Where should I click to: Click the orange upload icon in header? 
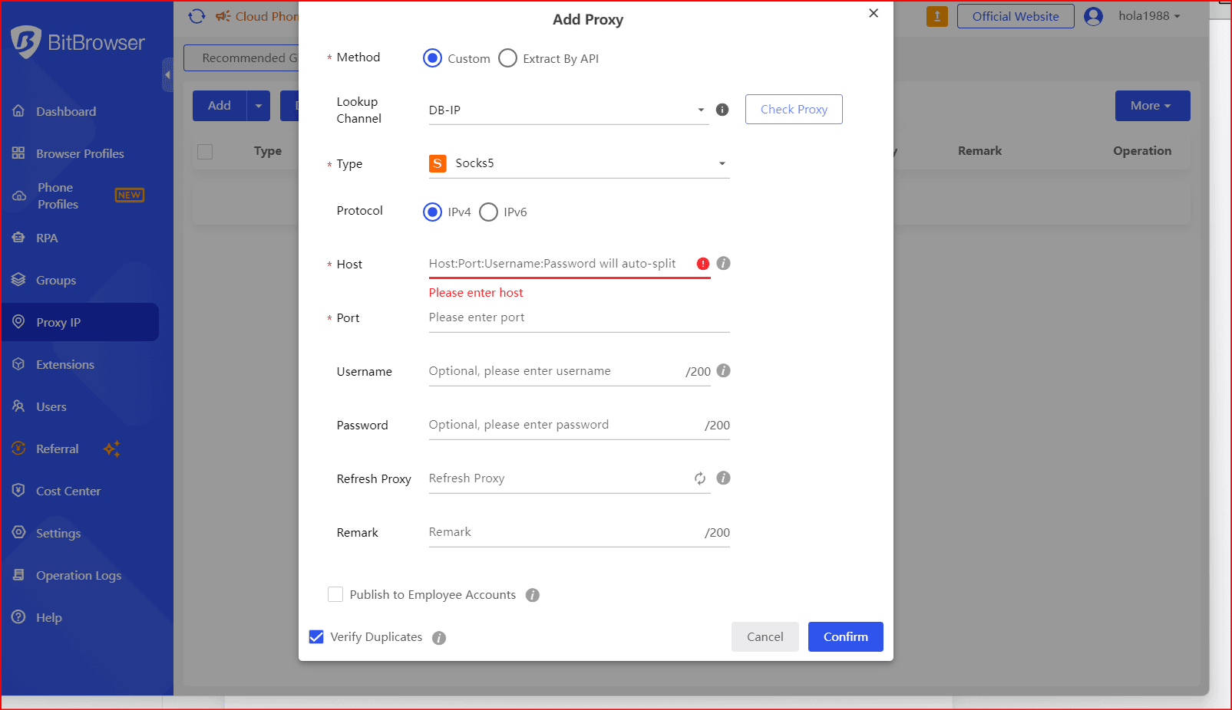click(936, 16)
